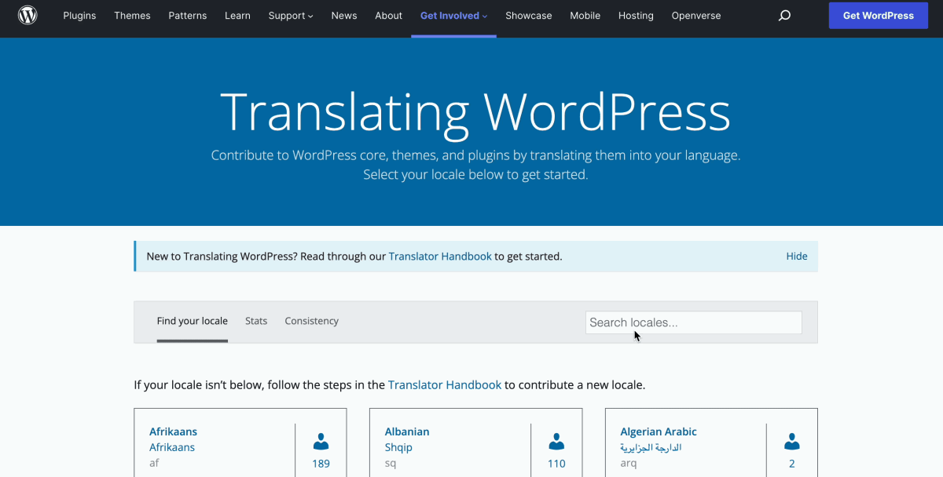
Task: Open the Hosting menu item
Action: pos(636,16)
